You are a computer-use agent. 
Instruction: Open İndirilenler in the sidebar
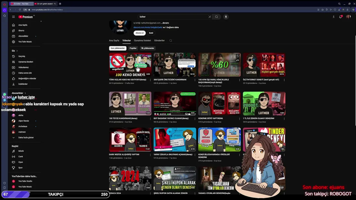(23, 84)
